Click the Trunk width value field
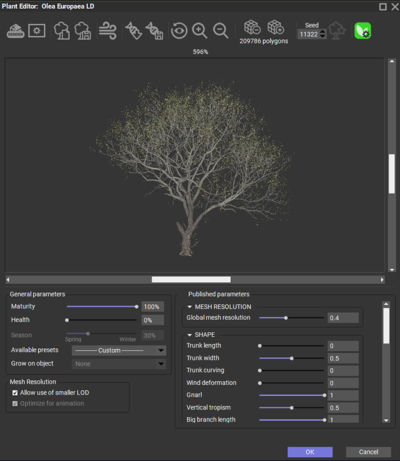This screenshot has height=461, width=400. pos(343,358)
